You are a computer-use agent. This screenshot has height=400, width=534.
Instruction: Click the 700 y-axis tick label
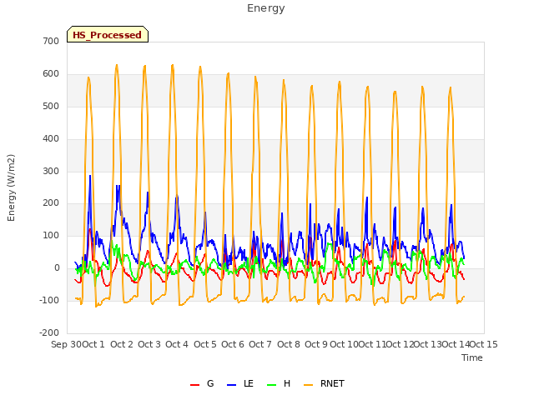pos(51,41)
